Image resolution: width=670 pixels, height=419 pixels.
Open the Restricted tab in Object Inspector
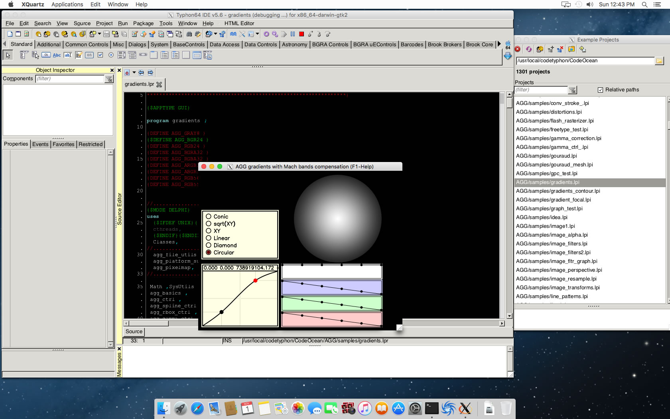pos(91,144)
